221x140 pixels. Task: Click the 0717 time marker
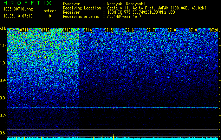151,30
